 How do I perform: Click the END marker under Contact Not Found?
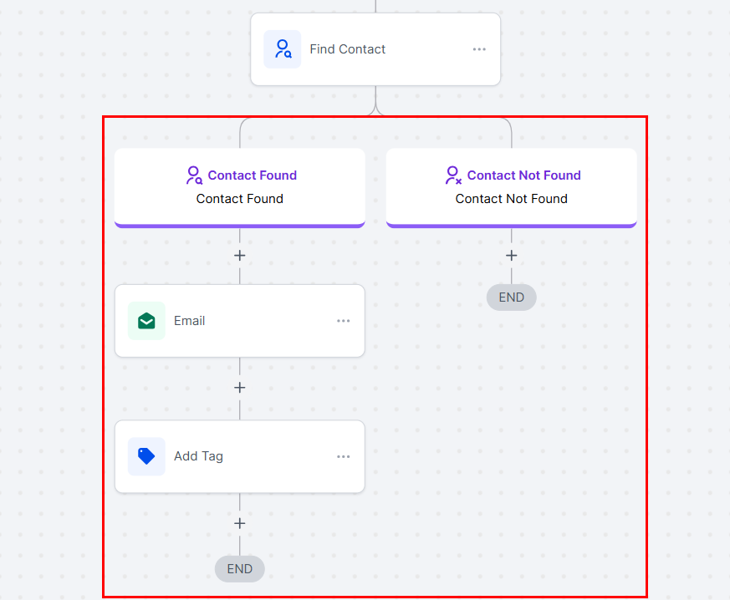click(x=512, y=297)
